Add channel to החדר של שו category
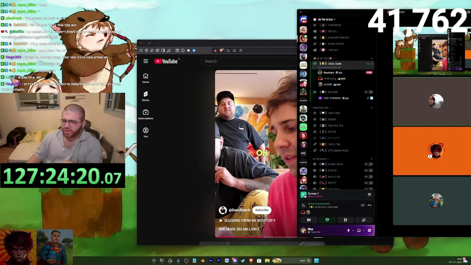This screenshot has width=471, height=265. [371, 59]
